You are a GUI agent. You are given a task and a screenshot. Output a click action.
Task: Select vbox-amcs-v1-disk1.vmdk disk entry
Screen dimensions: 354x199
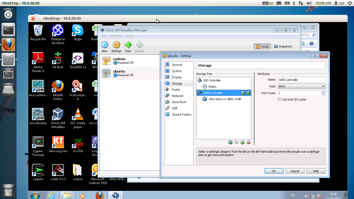(x=224, y=99)
